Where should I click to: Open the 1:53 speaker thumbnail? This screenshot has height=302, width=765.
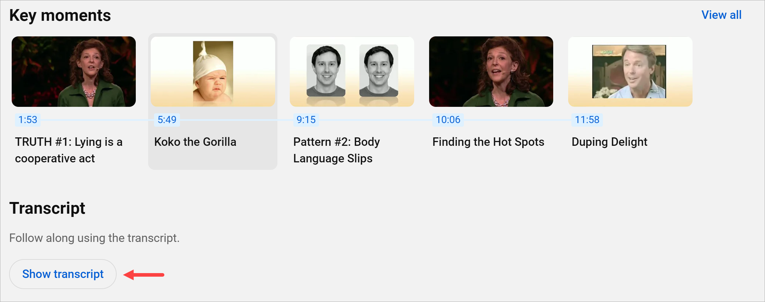(74, 71)
